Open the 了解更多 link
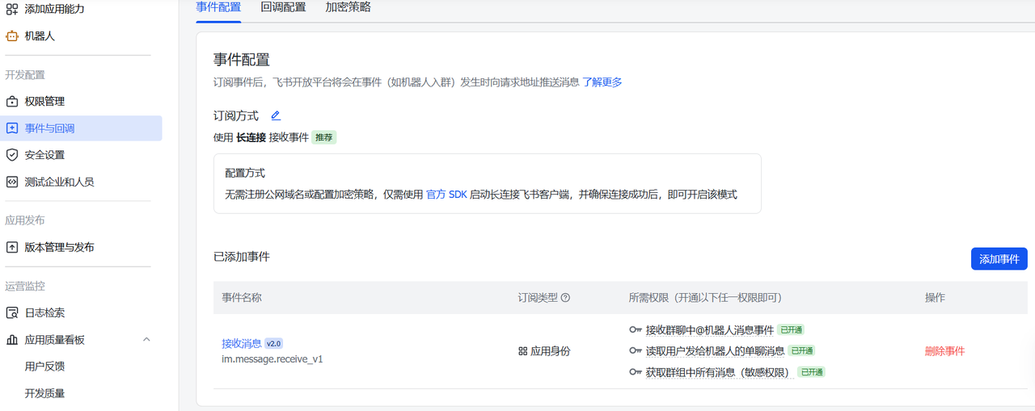1035x411 pixels. pyautogui.click(x=602, y=82)
